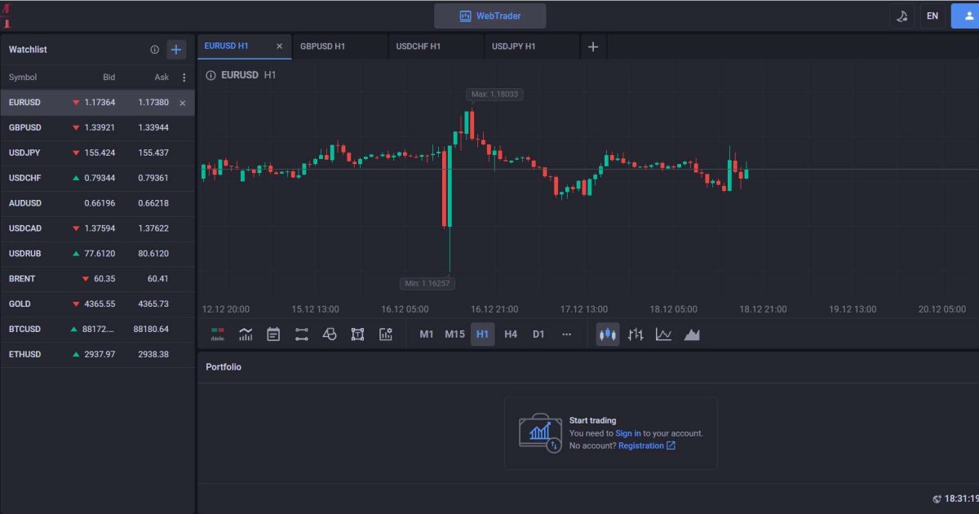Image resolution: width=979 pixels, height=514 pixels.
Task: Click the server time clock icon
Action: point(937,498)
